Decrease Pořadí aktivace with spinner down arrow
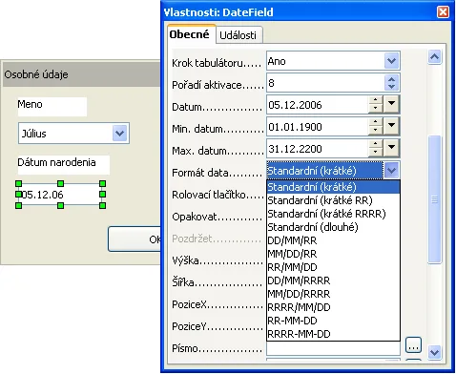Viewport: 456px width, 374px height. pyautogui.click(x=391, y=87)
